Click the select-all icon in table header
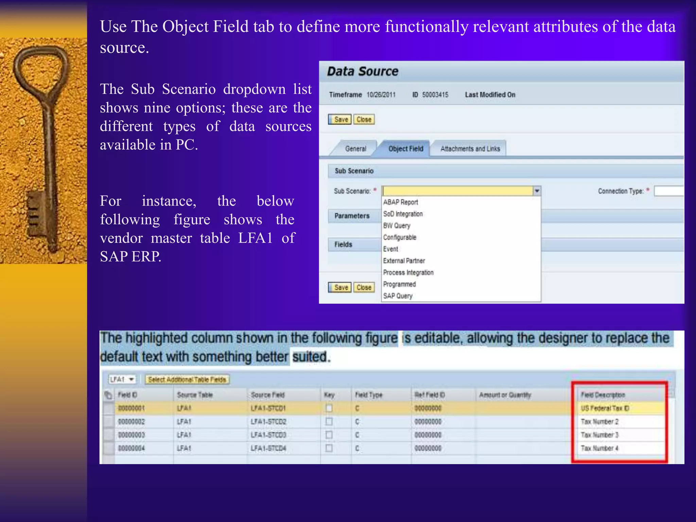 pos(108,395)
